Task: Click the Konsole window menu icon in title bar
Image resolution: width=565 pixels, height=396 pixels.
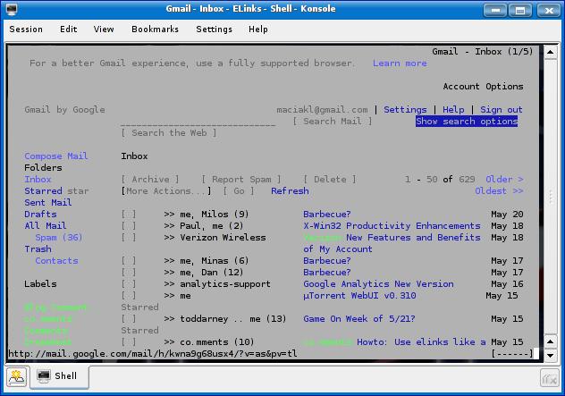Action: click(x=13, y=9)
